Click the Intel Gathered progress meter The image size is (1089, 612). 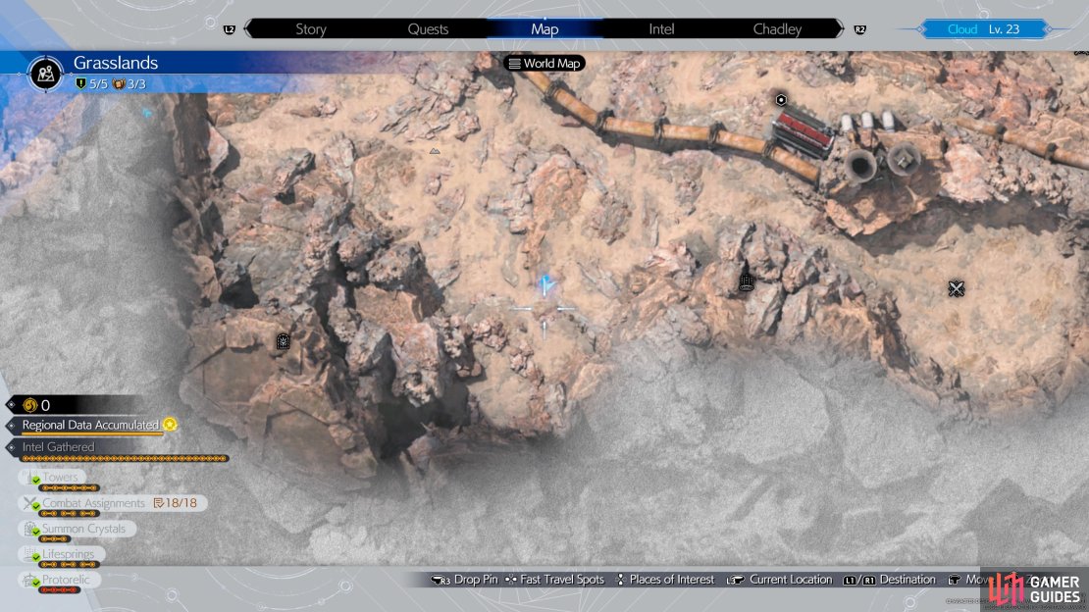pyautogui.click(x=125, y=458)
